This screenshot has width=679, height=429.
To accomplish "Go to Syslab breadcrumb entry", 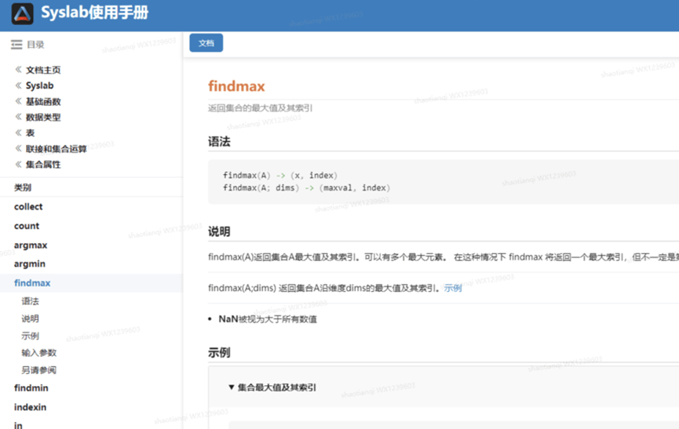I will pos(39,85).
